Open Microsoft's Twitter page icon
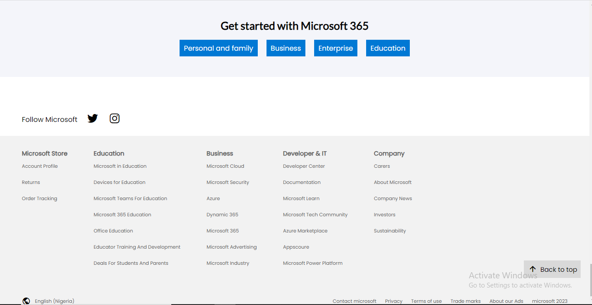 [93, 118]
